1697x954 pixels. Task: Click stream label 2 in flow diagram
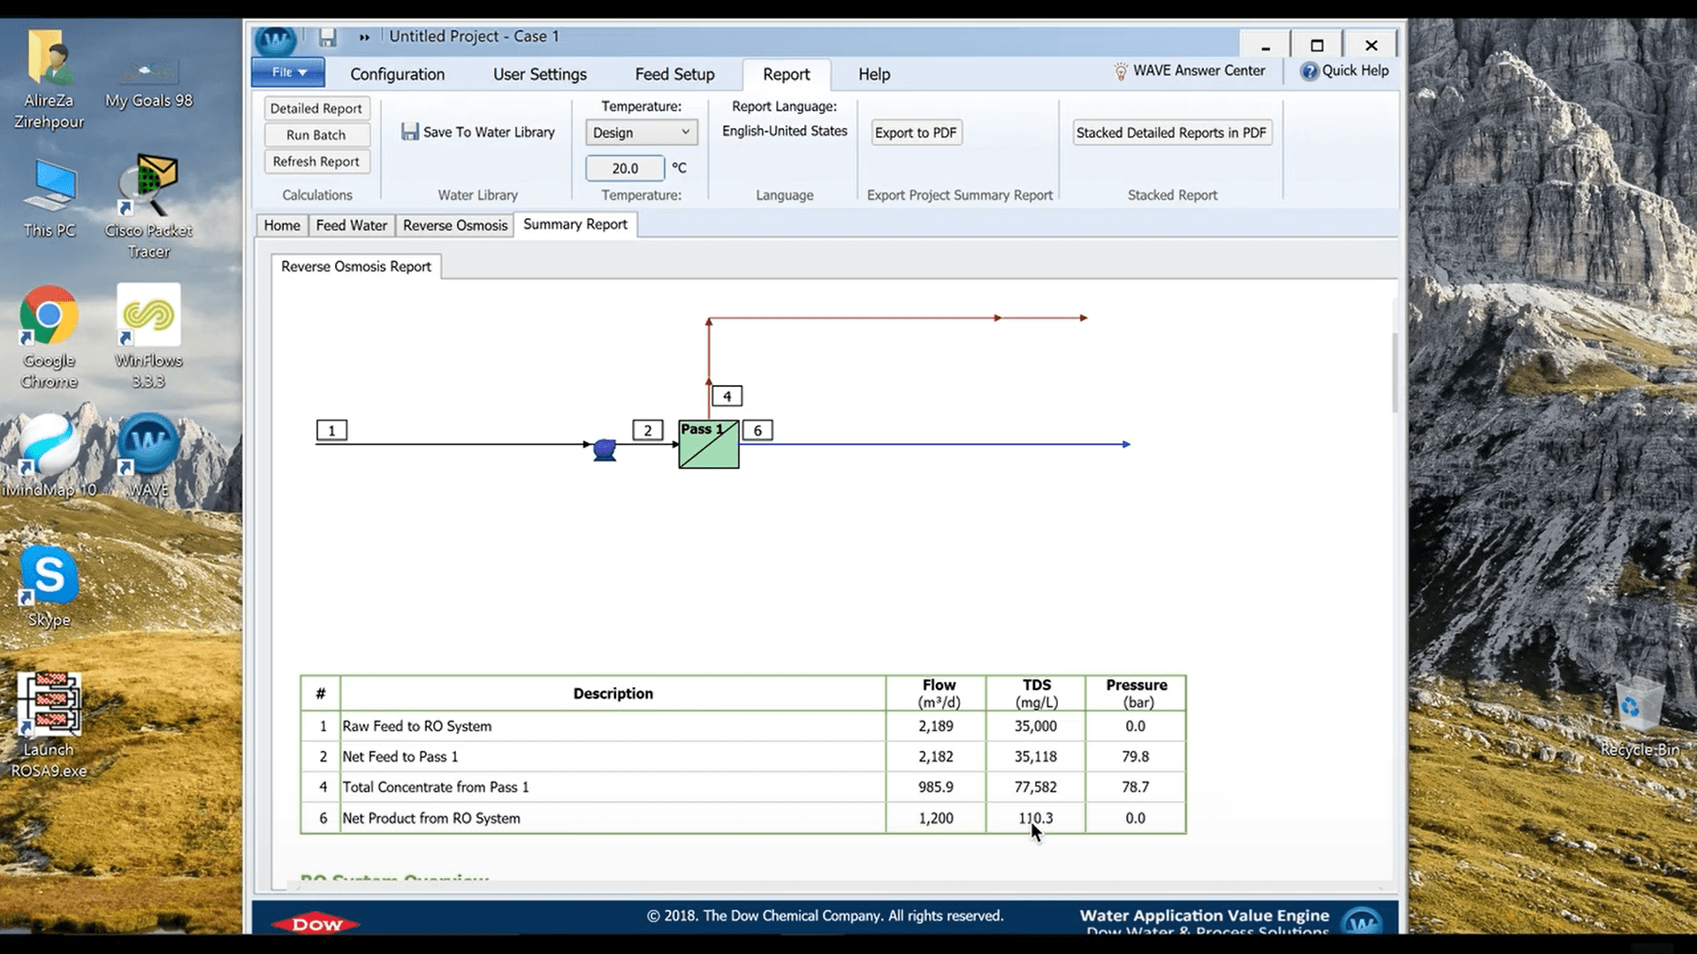point(648,430)
